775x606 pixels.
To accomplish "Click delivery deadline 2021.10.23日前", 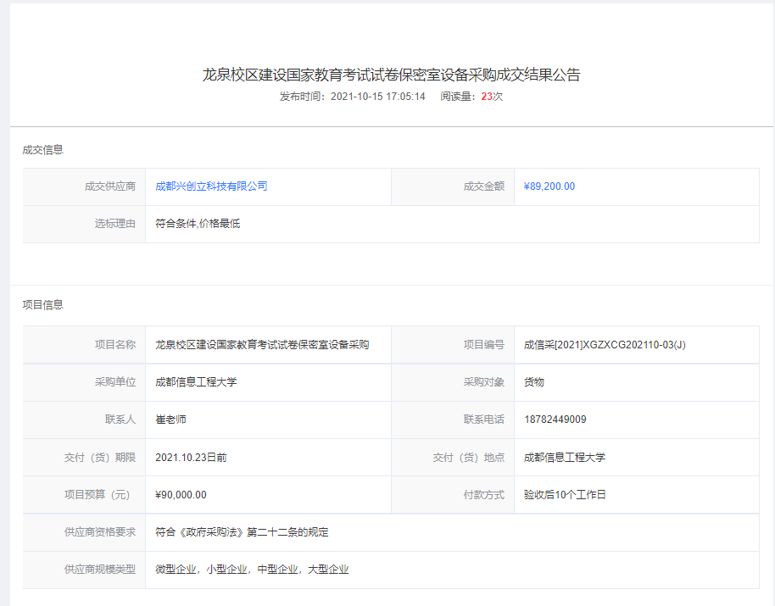I will tap(191, 457).
